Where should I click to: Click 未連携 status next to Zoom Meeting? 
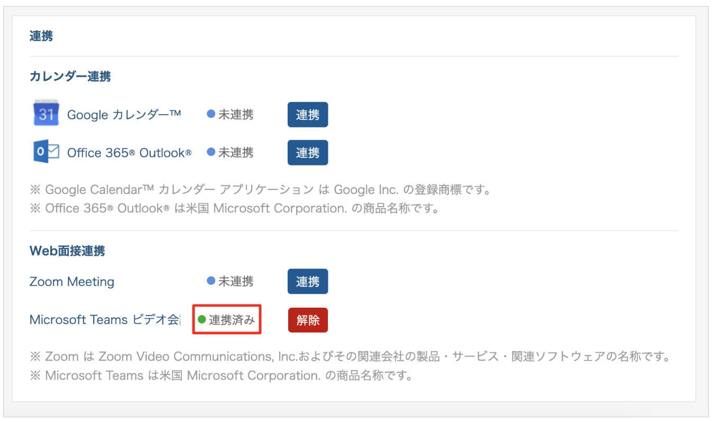click(230, 281)
